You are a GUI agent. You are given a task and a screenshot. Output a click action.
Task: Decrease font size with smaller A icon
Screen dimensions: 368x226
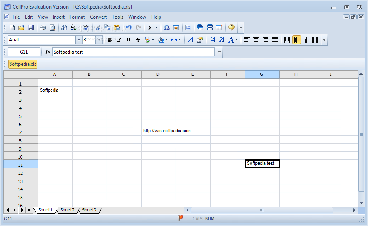[221, 40]
